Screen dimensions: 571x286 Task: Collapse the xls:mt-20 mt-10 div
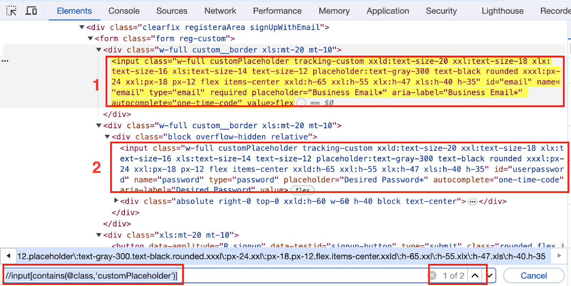99,235
